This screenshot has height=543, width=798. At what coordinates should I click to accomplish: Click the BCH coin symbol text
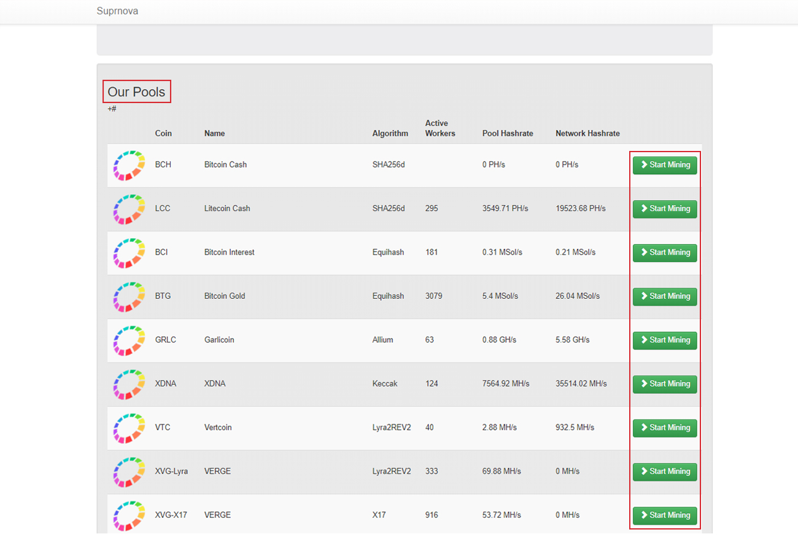(163, 165)
